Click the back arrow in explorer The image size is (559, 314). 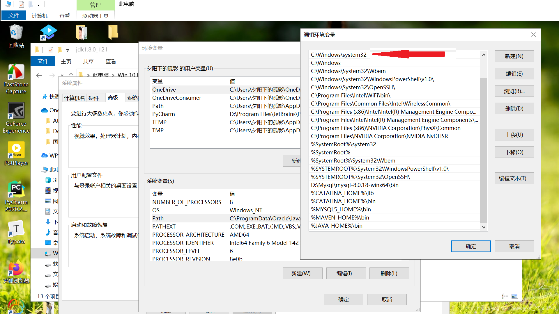pos(39,75)
